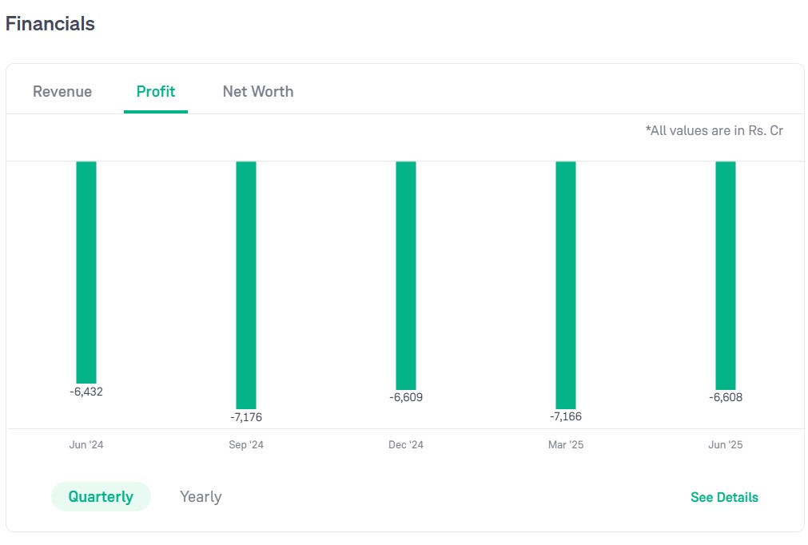Click the Mar '25 profit bar
This screenshot has width=808, height=545.
566,284
